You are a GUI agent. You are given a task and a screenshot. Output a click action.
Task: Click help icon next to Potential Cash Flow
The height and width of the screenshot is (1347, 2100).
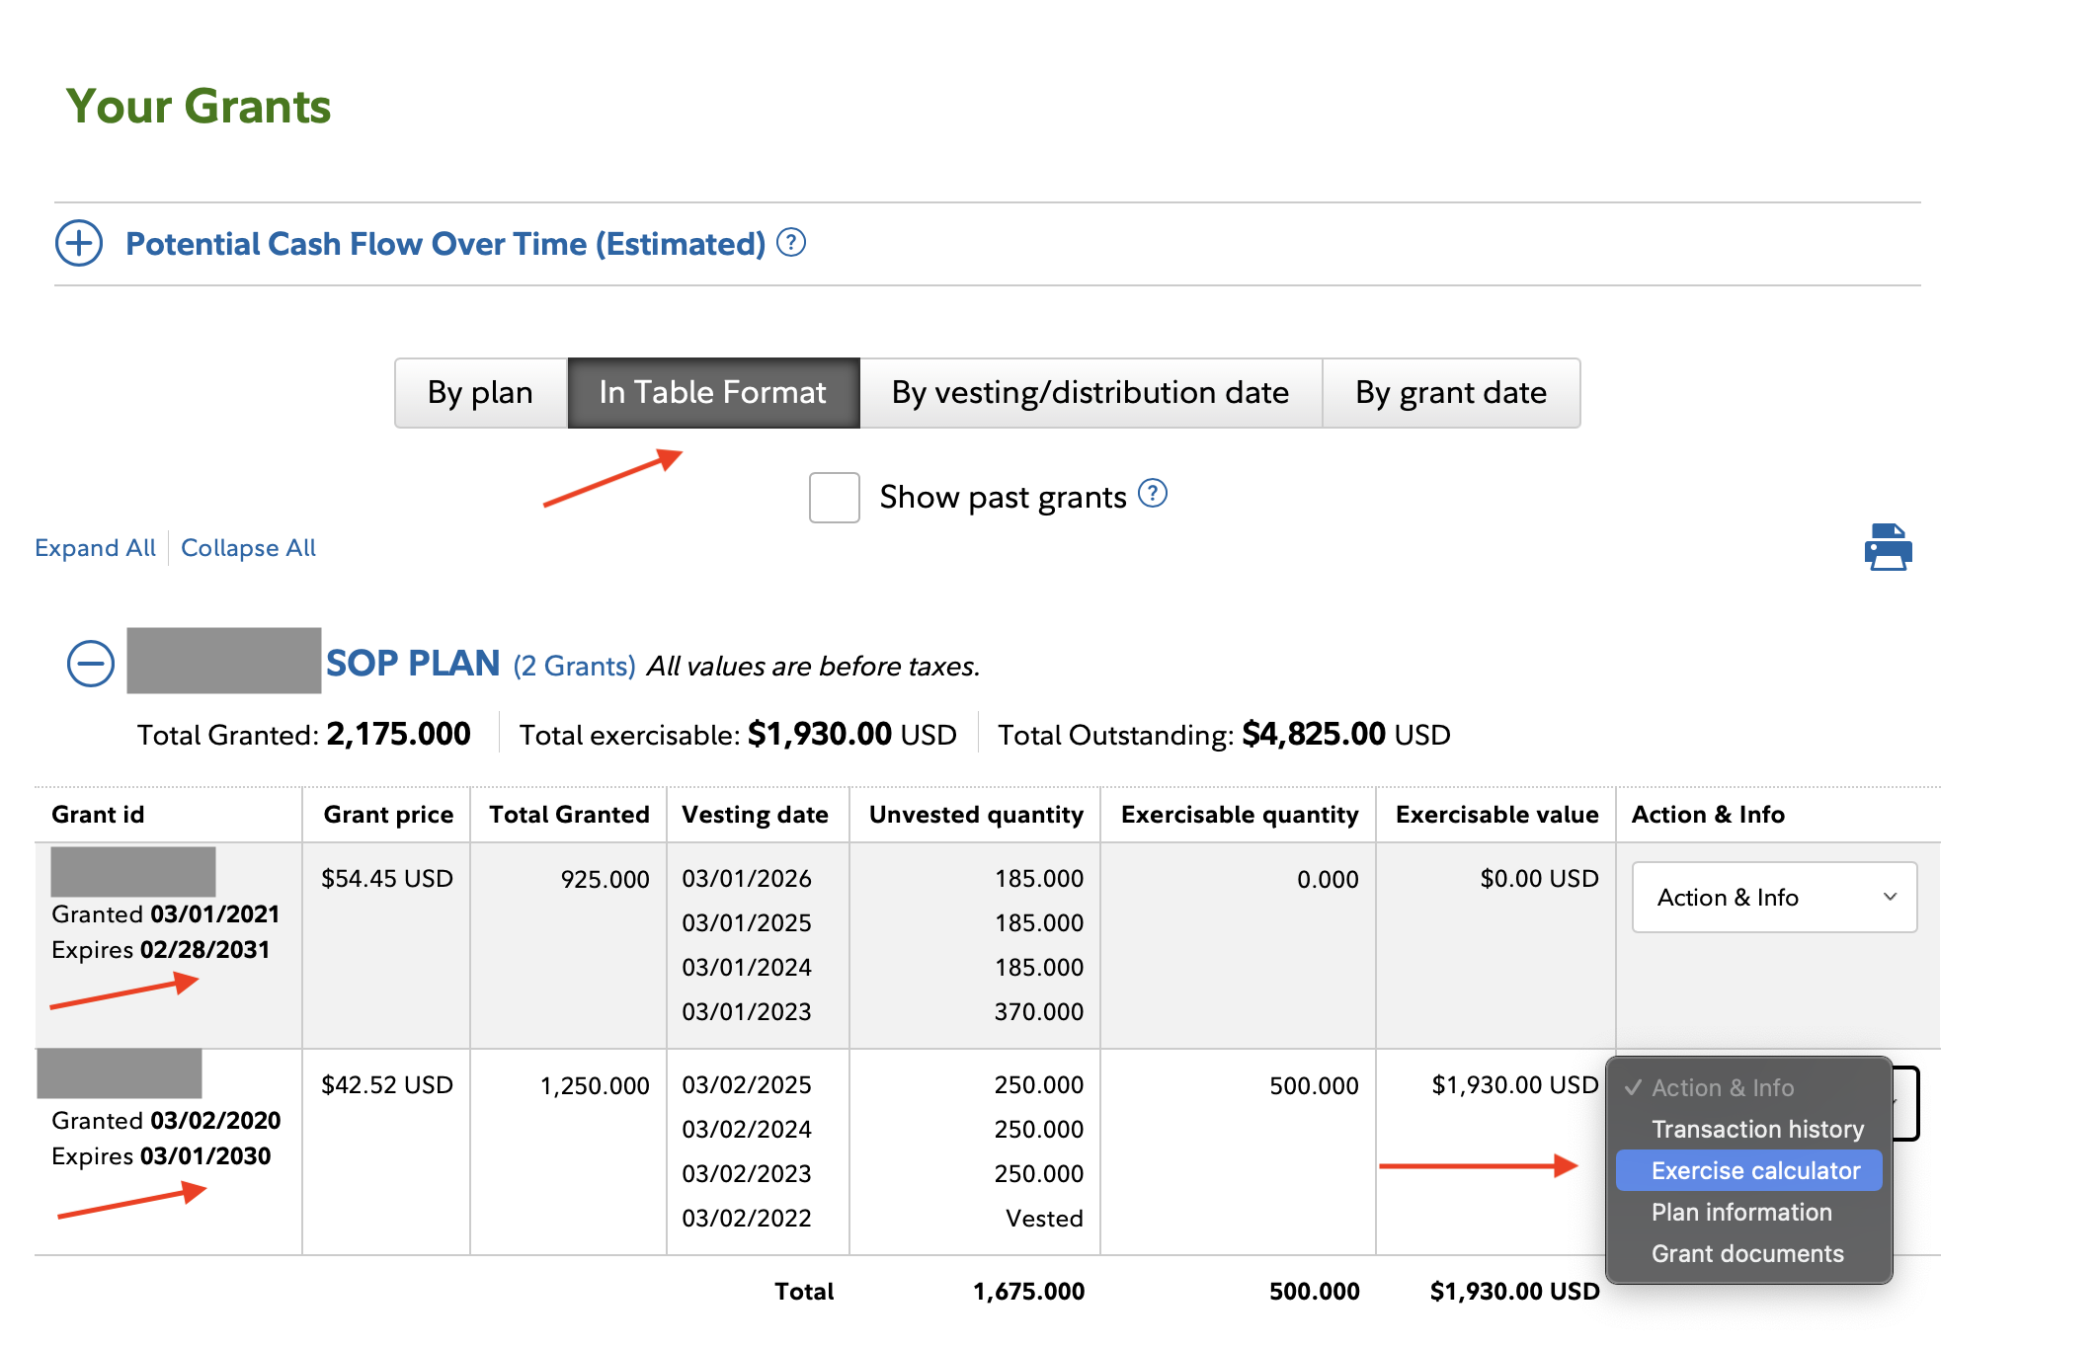coord(791,242)
